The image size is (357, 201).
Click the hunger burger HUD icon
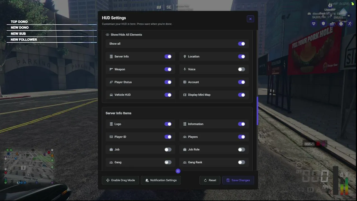[x=332, y=24]
